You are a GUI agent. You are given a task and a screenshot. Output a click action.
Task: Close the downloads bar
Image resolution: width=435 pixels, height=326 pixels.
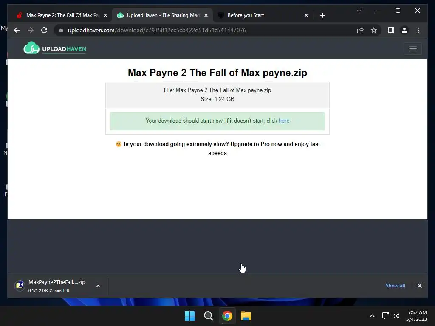pos(419,286)
